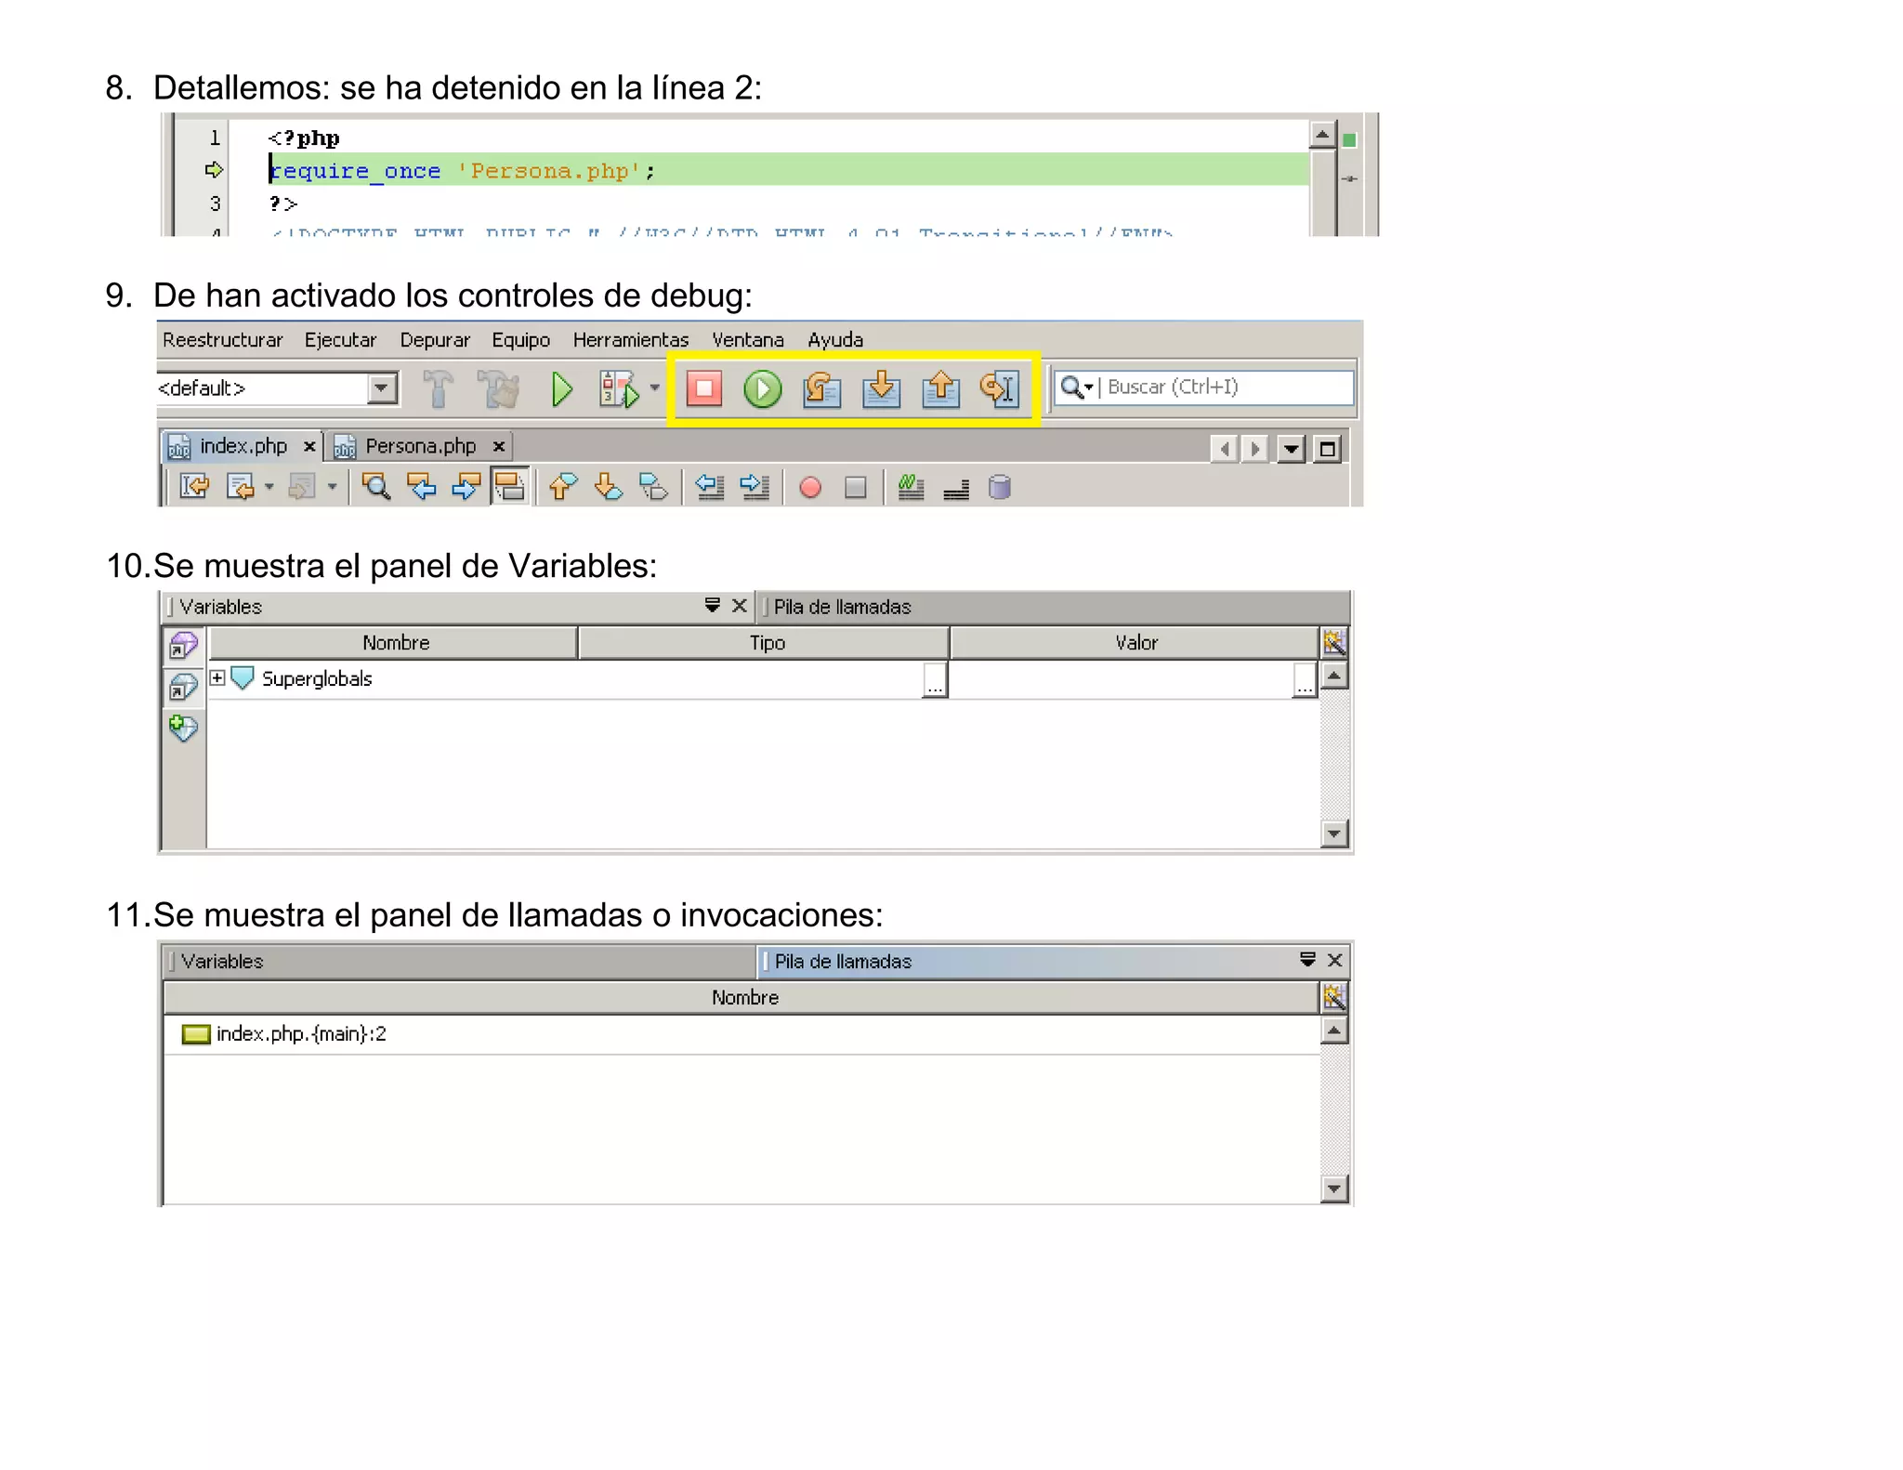Click the green Continue debugging button
The width and height of the screenshot is (1903, 1470).
763,388
